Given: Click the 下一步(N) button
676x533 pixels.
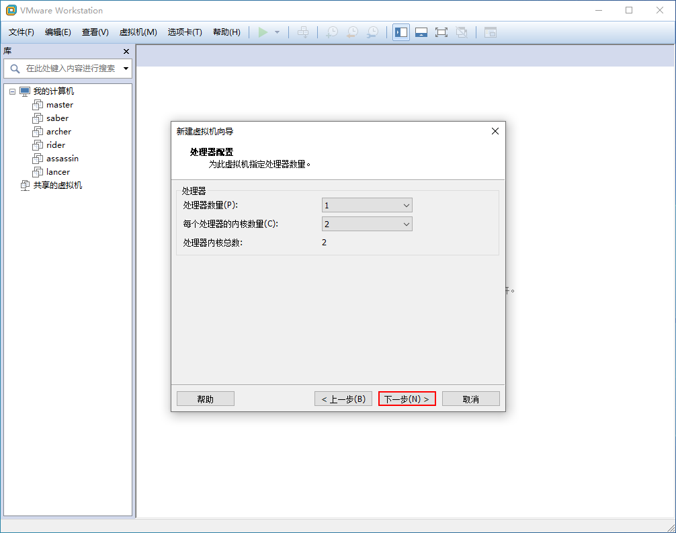Looking at the screenshot, I should [x=407, y=399].
